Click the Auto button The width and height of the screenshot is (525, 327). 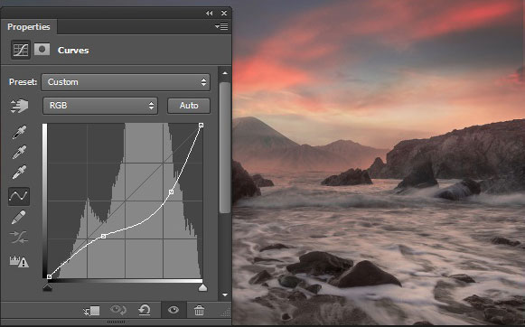[x=189, y=106]
